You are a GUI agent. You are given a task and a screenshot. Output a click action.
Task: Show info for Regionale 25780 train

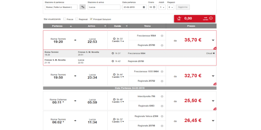click(162, 45)
